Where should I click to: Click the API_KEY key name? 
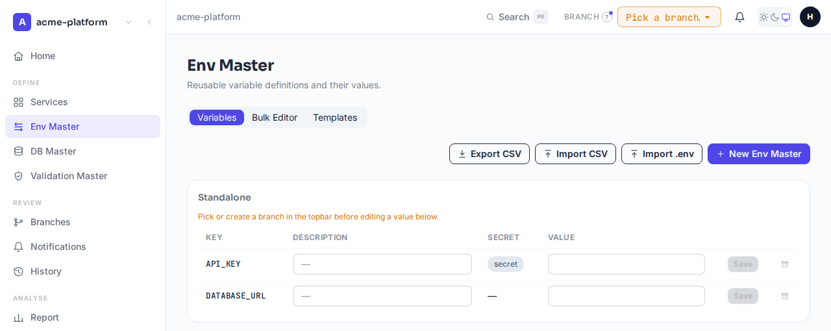coord(223,264)
